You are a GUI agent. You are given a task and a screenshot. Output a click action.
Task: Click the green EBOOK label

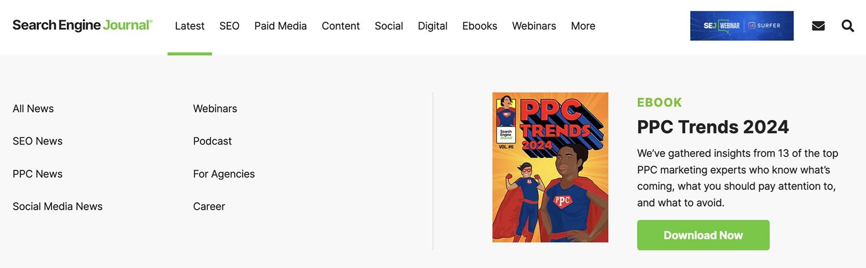[x=659, y=102]
